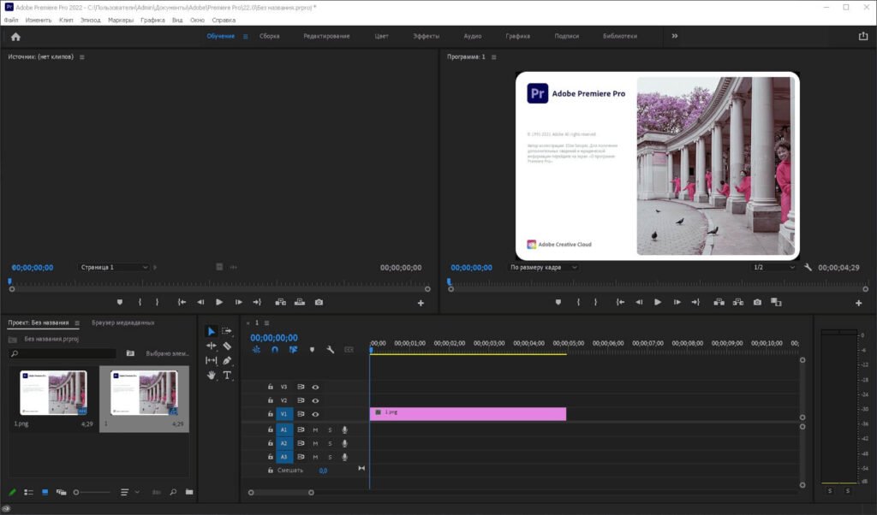The width and height of the screenshot is (877, 515).
Task: Mark In bracket in Program monitor
Action: (578, 302)
